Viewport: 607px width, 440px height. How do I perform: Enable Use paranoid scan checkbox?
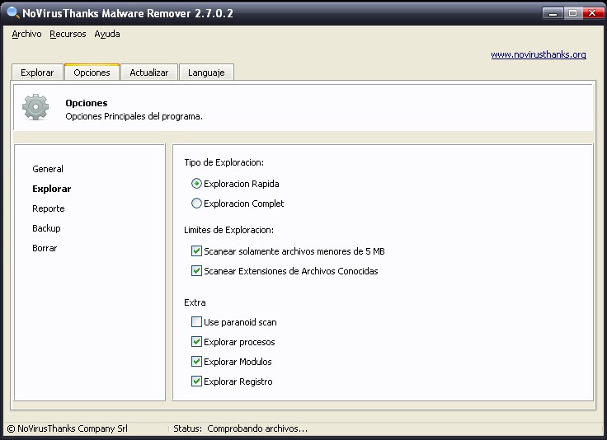click(x=196, y=321)
